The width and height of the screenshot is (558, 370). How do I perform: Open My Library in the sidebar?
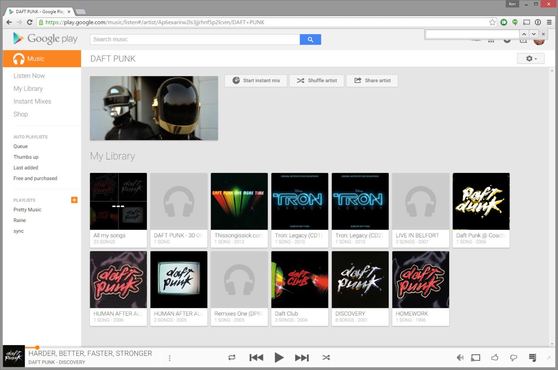(28, 88)
